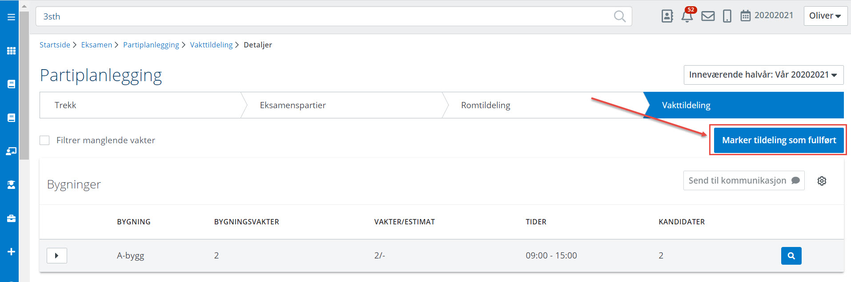Viewport: 851px width, 282px height.
Task: Click the plus icon in sidebar
Action: (x=12, y=252)
